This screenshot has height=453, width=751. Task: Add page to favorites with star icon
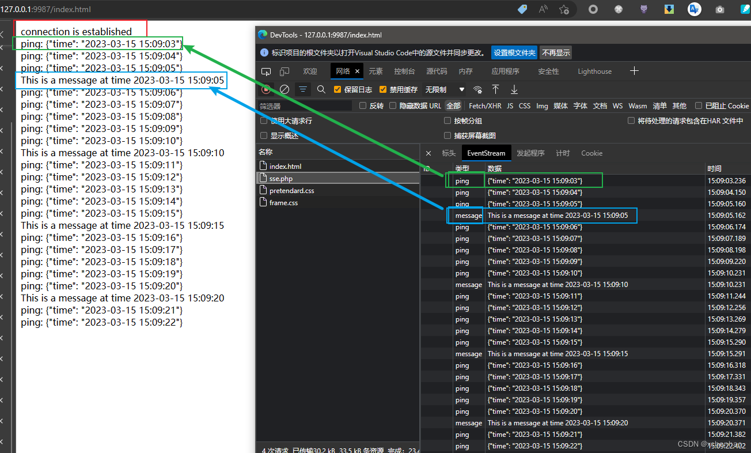564,9
